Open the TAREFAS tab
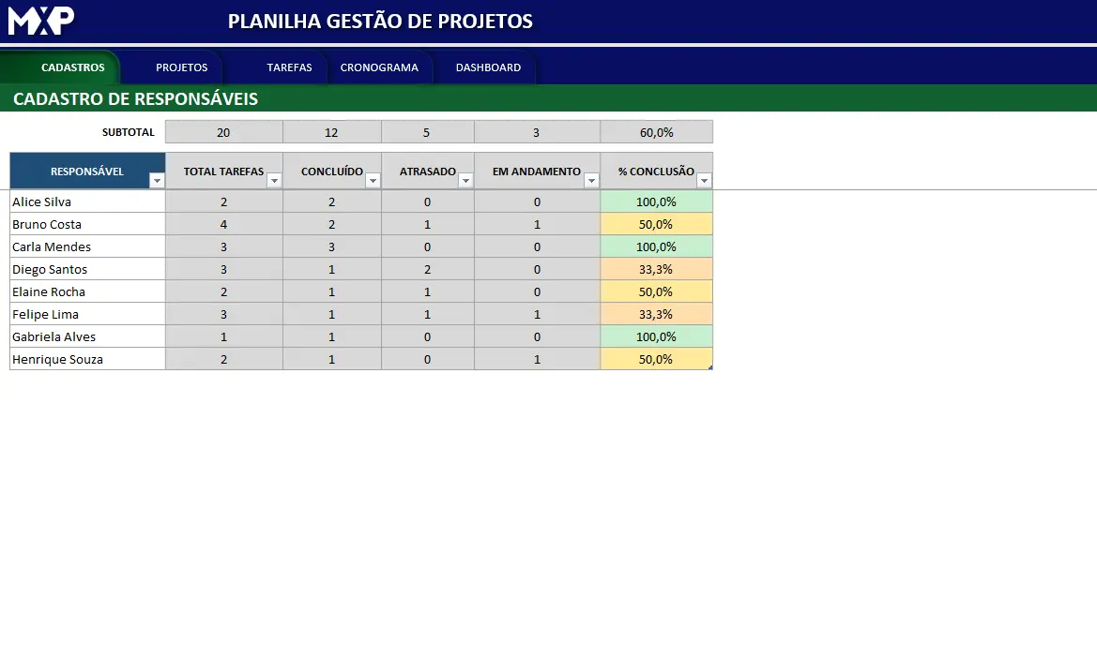 pos(289,67)
